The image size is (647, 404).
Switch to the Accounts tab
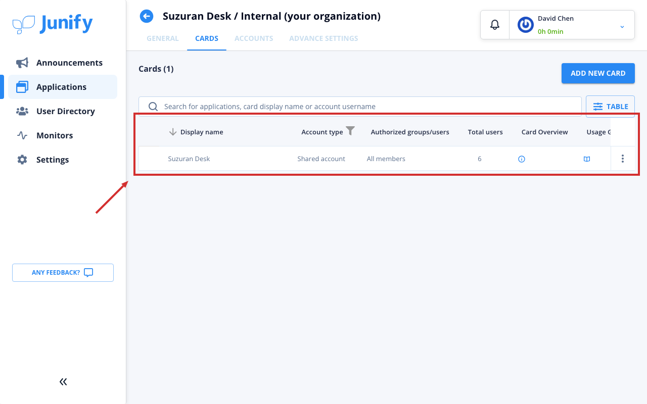254,38
